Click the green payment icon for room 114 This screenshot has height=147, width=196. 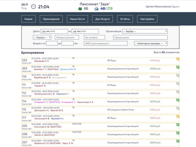(x=178, y=100)
